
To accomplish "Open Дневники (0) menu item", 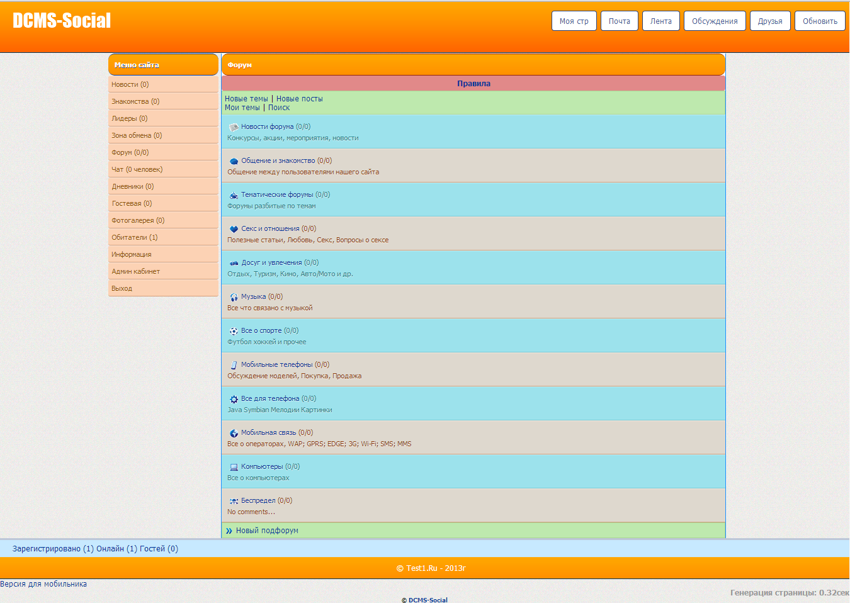I will [x=163, y=186].
